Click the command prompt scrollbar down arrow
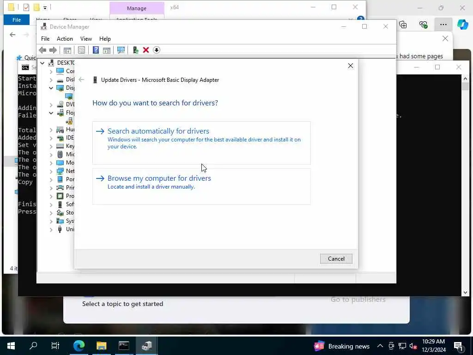The width and height of the screenshot is (473, 355). tap(465, 292)
